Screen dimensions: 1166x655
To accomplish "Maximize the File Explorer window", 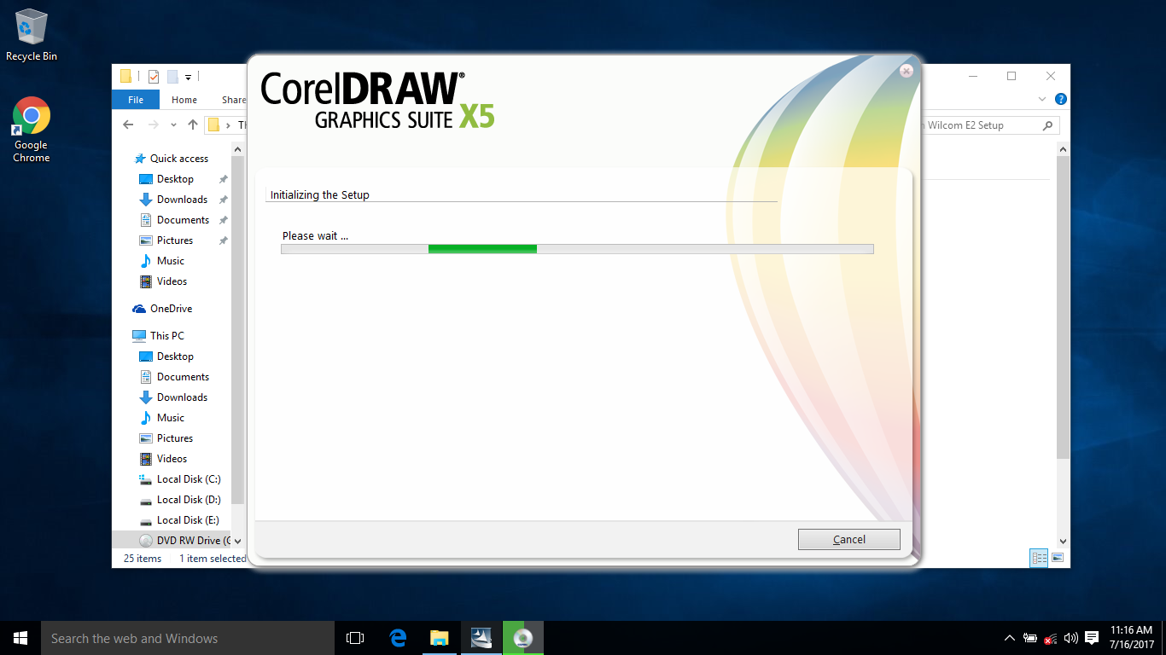I will (1012, 76).
